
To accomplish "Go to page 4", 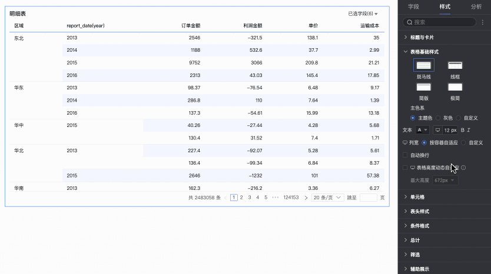I will pyautogui.click(x=258, y=198).
